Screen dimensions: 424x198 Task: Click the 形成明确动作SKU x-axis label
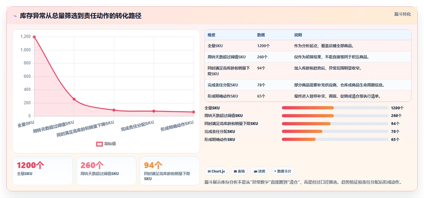177,126
